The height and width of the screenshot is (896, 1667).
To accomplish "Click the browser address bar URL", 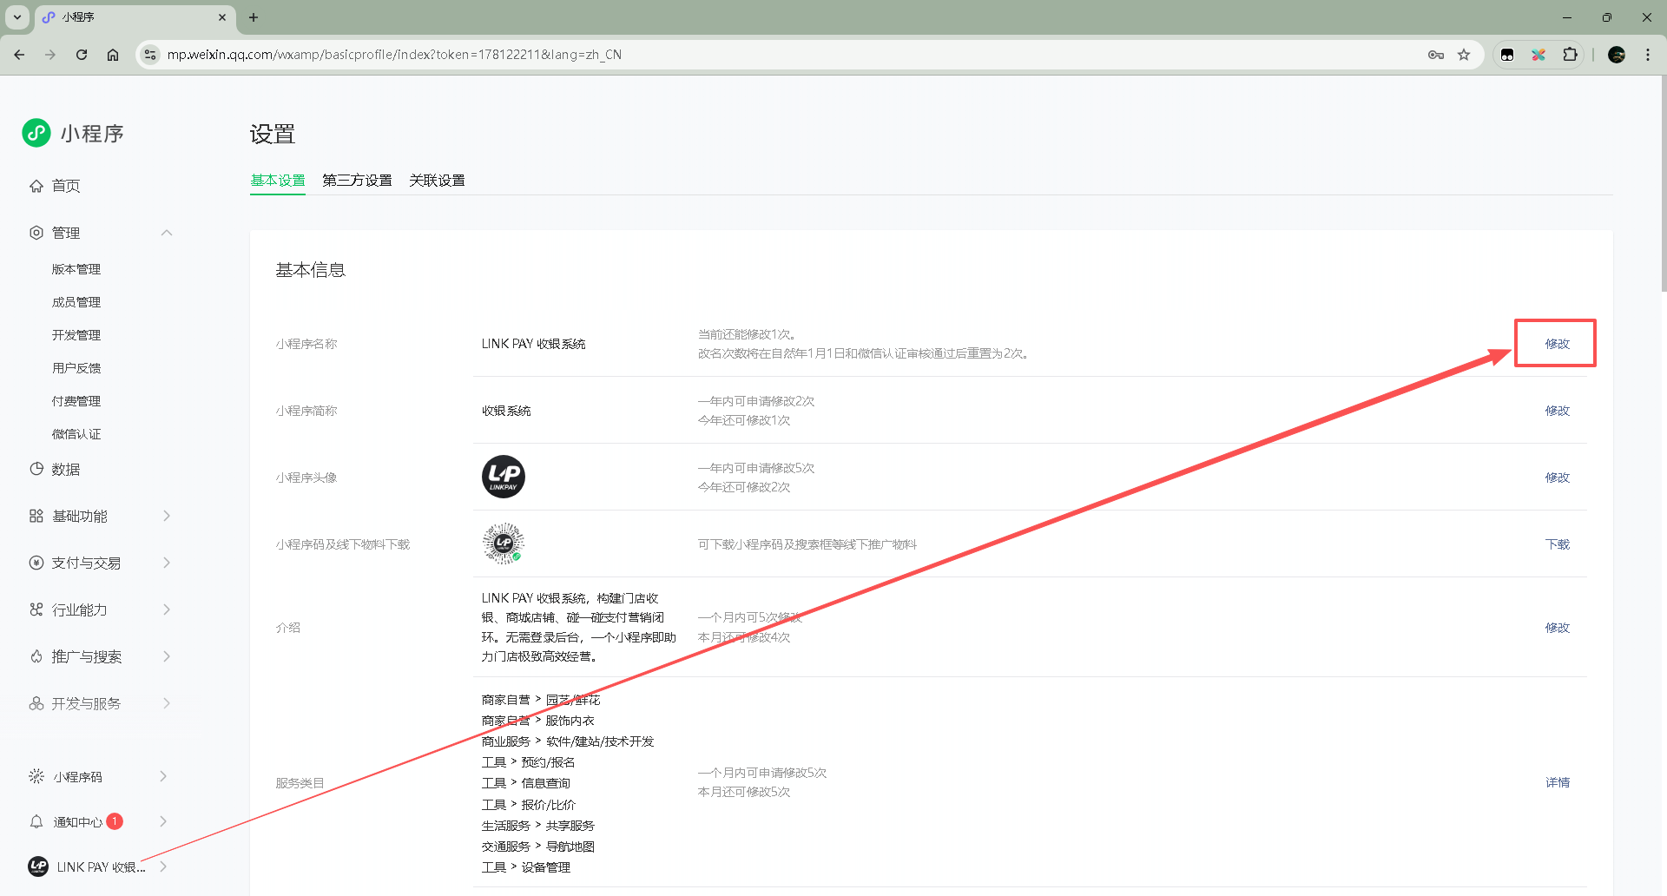I will [394, 55].
